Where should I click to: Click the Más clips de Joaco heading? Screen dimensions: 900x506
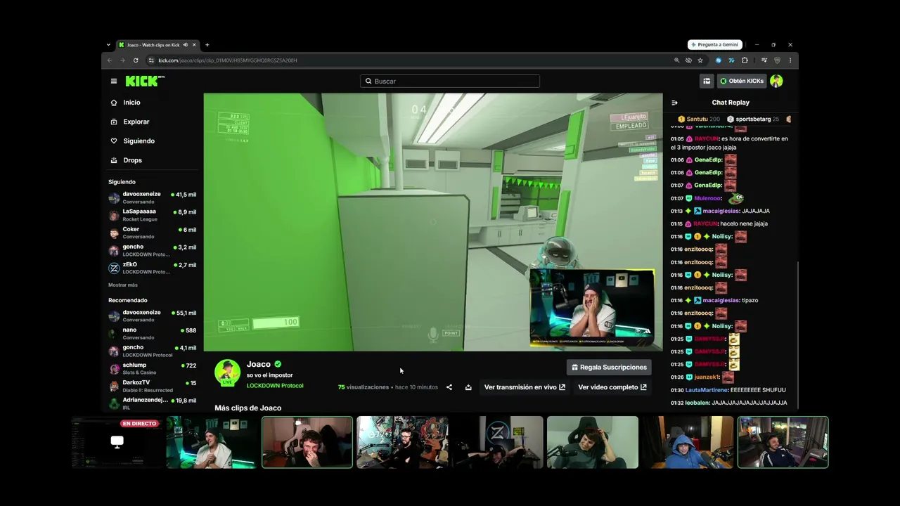tap(247, 408)
